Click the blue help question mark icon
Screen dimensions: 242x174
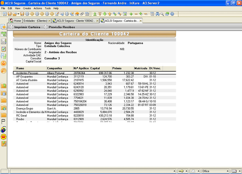tap(172, 14)
